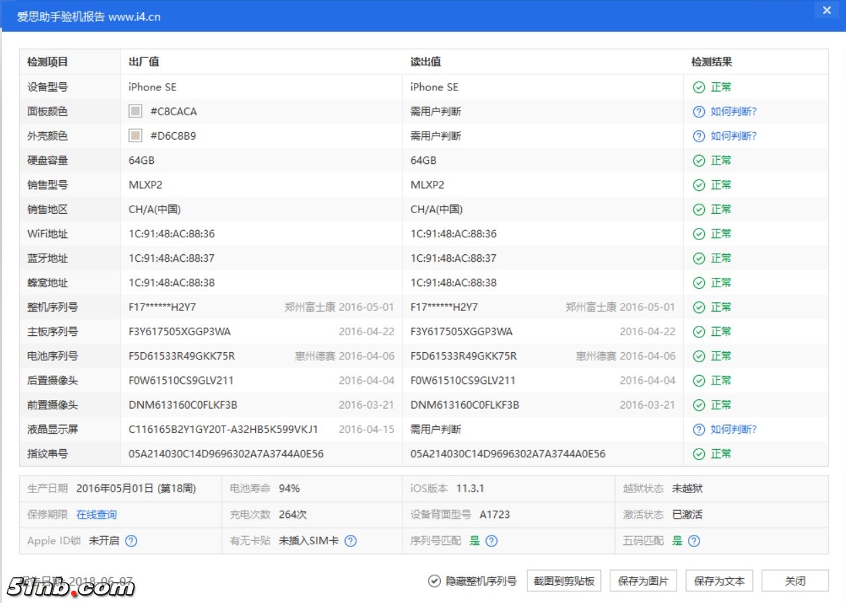
Task: Click the charge count value 264次
Action: 292,515
